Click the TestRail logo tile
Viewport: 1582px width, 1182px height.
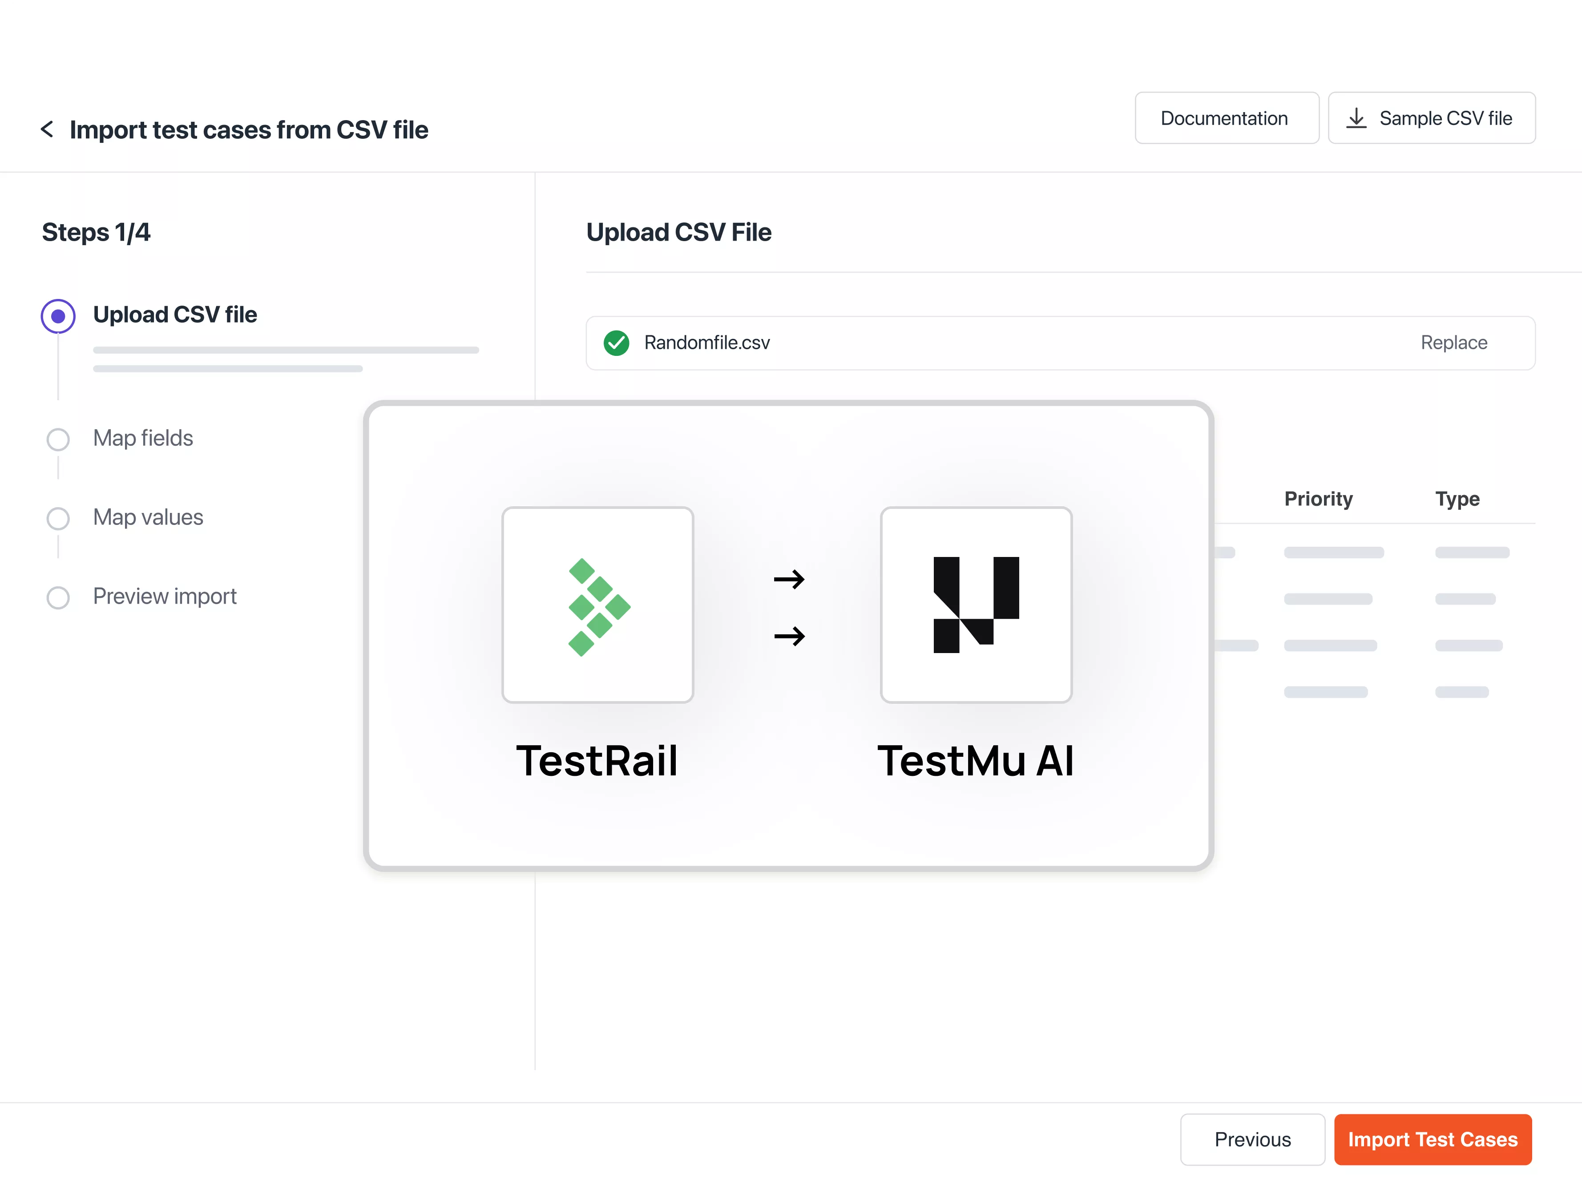click(x=598, y=605)
